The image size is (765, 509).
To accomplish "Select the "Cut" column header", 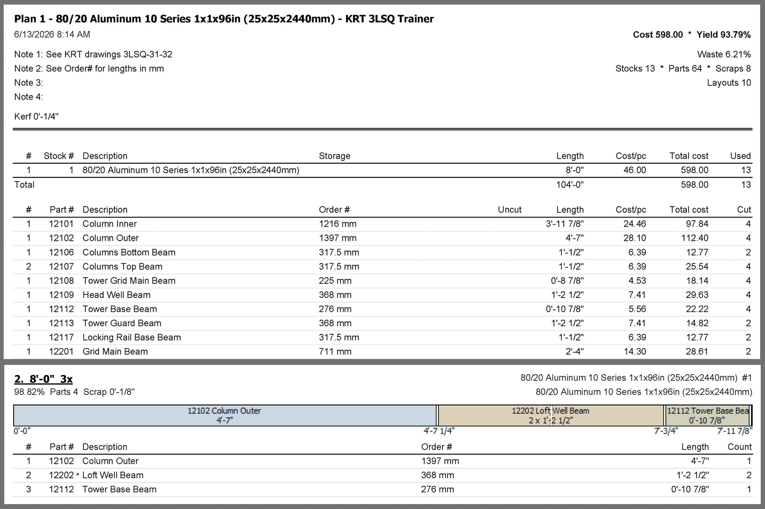I will pyautogui.click(x=744, y=210).
